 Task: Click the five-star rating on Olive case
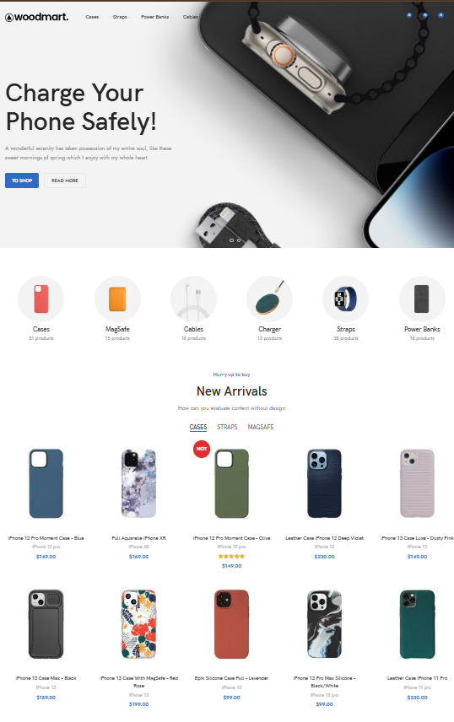click(x=231, y=556)
